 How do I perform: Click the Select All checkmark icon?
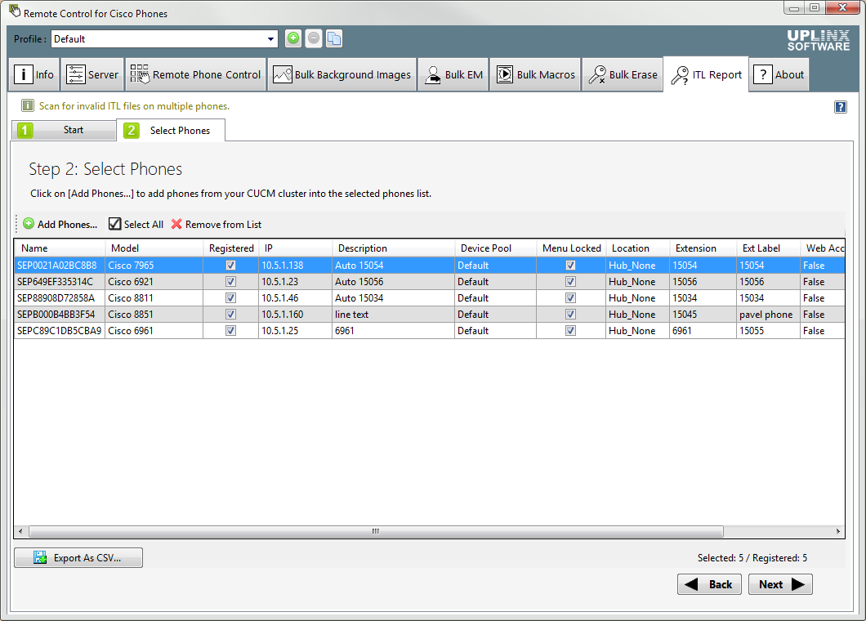pyautogui.click(x=115, y=224)
